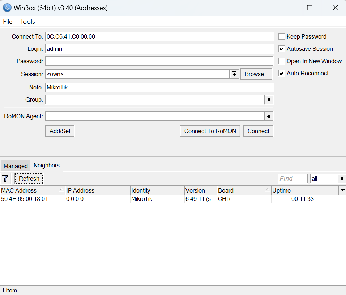Expand the Group dropdown arrow
This screenshot has width=346, height=295.
[x=269, y=100]
